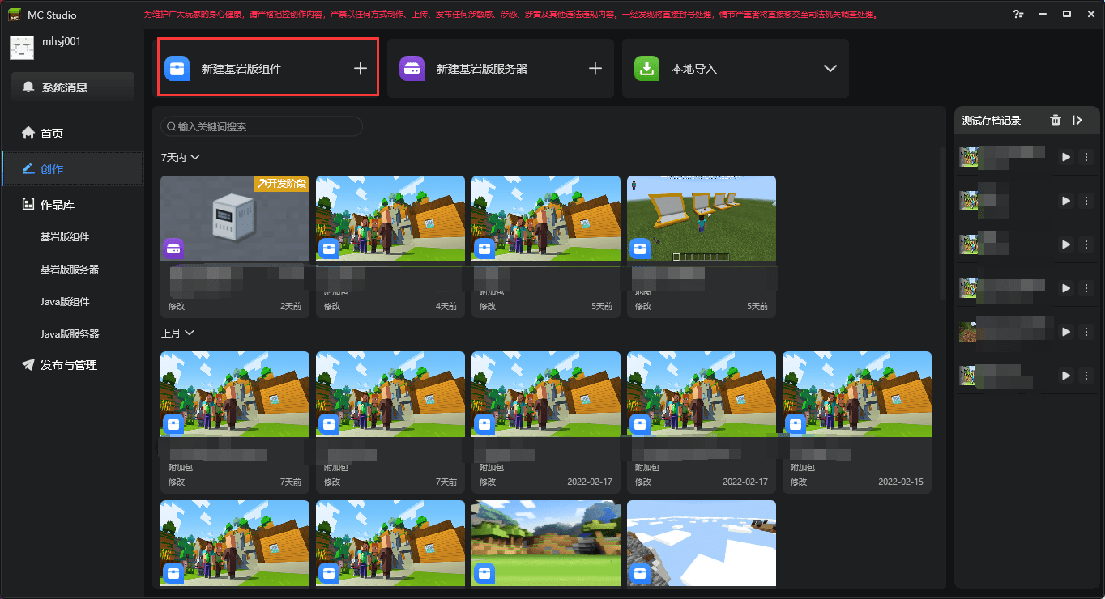The width and height of the screenshot is (1105, 599).
Task: Click the purple 新建基岩版服务器 icon
Action: (412, 69)
